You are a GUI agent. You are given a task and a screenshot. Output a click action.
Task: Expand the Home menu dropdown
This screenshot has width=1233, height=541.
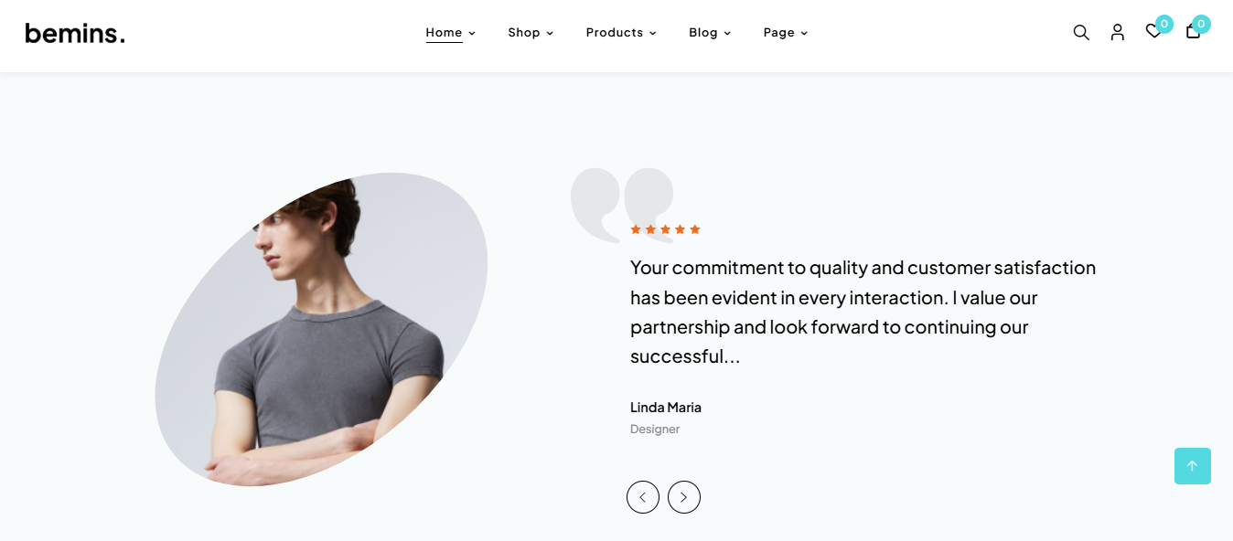(450, 33)
